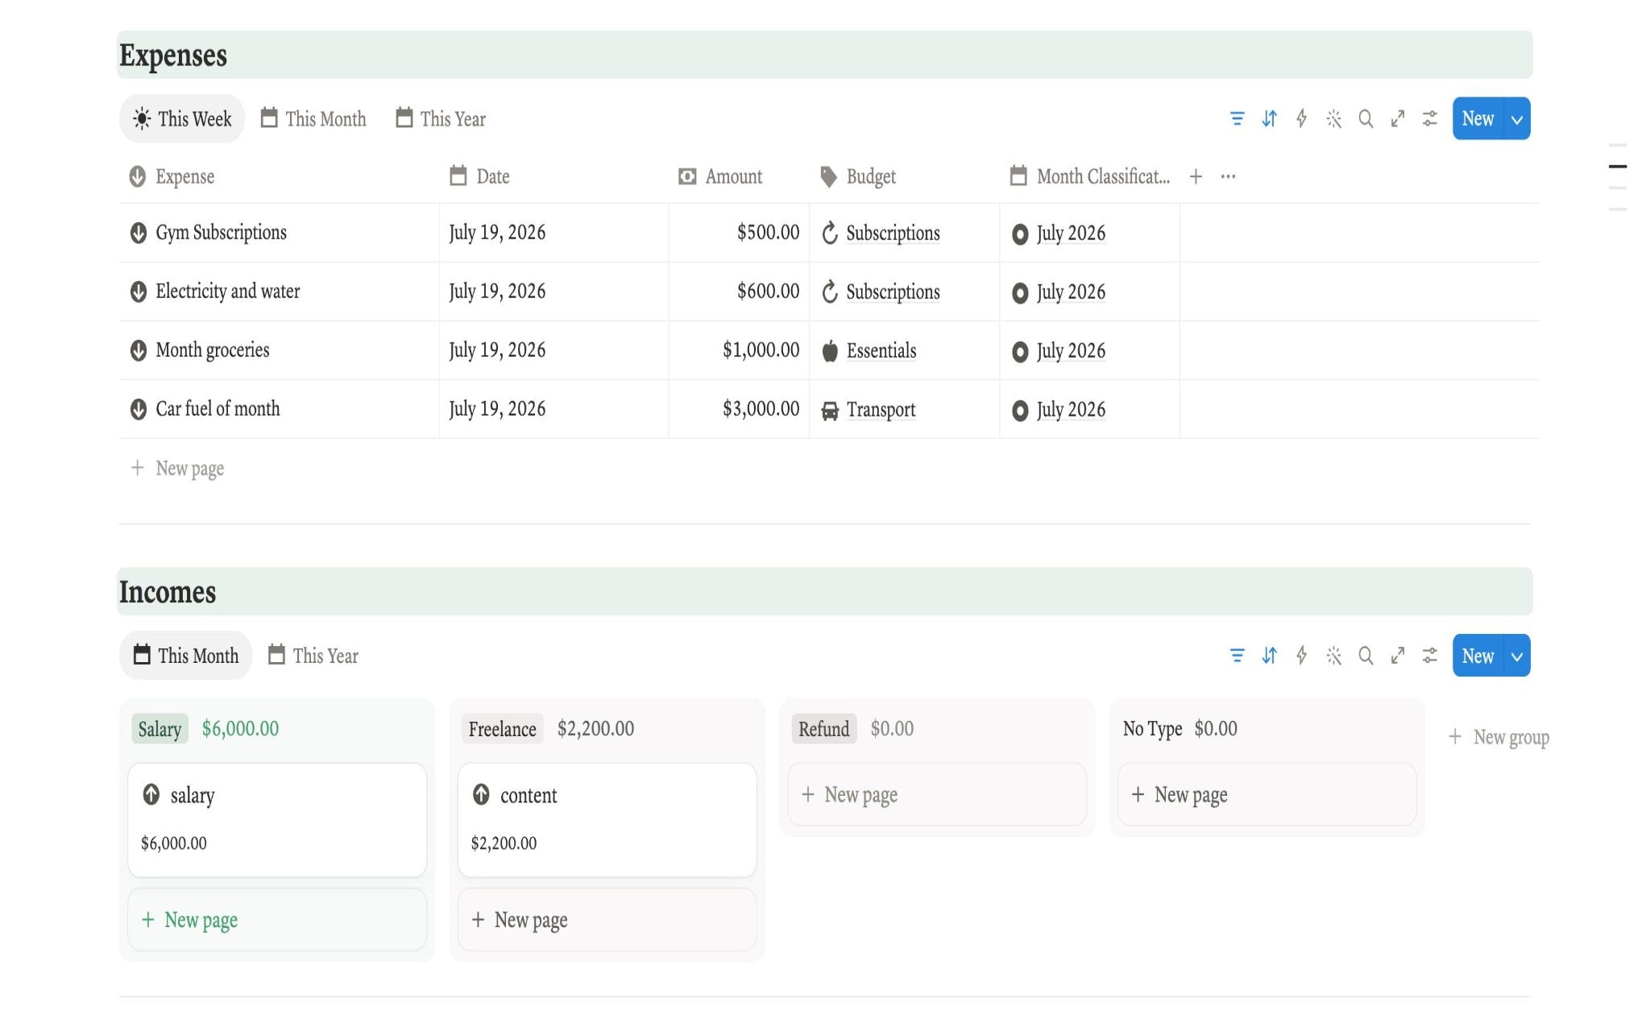Open the Subscriptions budget link in Gym row
This screenshot has height=1031, width=1650.
[893, 233]
